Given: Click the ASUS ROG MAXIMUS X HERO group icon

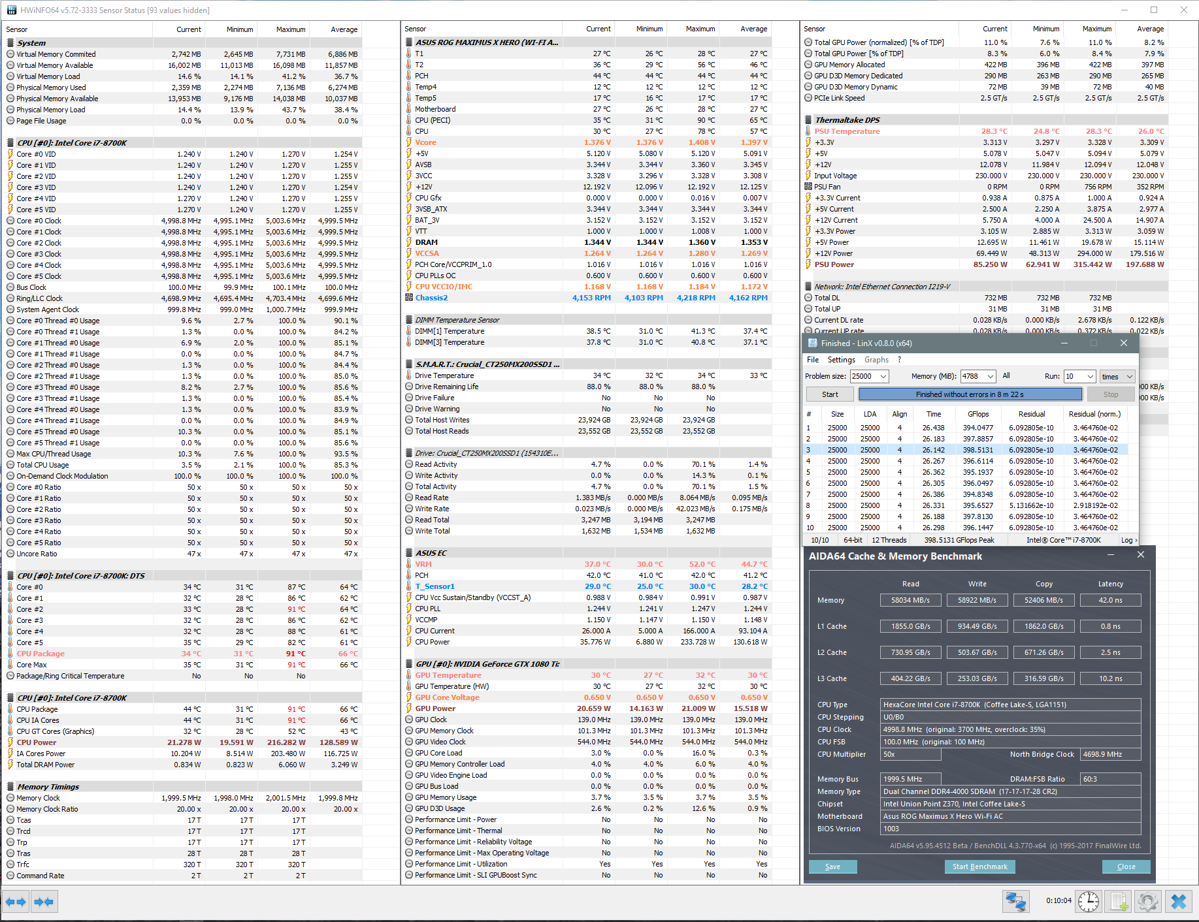Looking at the screenshot, I should (409, 42).
